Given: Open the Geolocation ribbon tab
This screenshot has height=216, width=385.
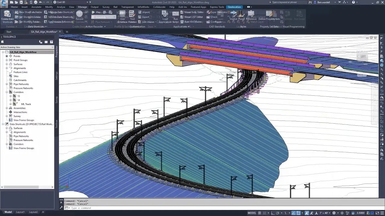Looking at the screenshot, I should coord(234,7).
